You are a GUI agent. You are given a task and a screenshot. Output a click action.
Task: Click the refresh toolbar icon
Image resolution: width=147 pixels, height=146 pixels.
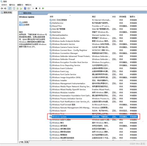tap(17, 8)
